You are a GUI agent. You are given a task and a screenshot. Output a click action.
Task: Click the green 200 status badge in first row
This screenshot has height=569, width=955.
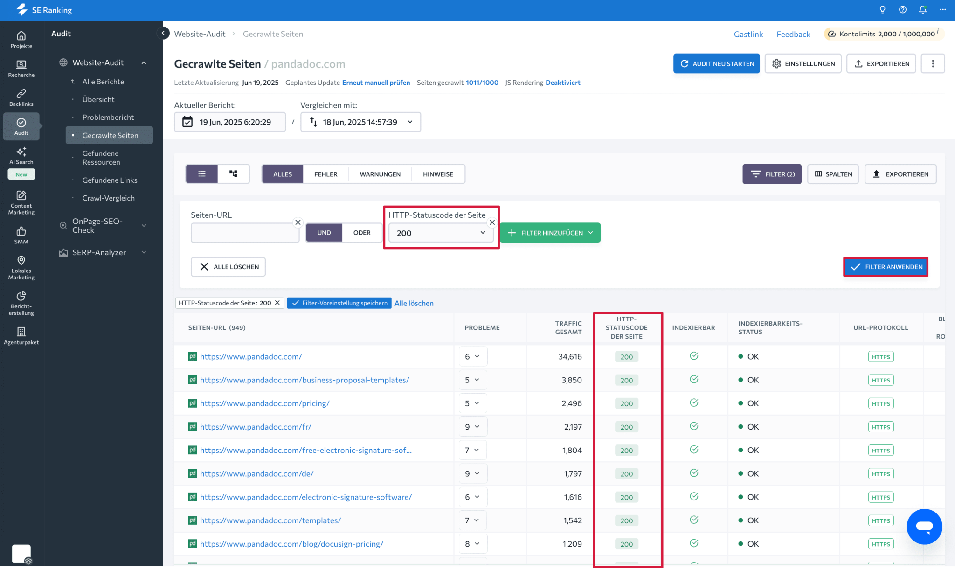click(x=626, y=357)
